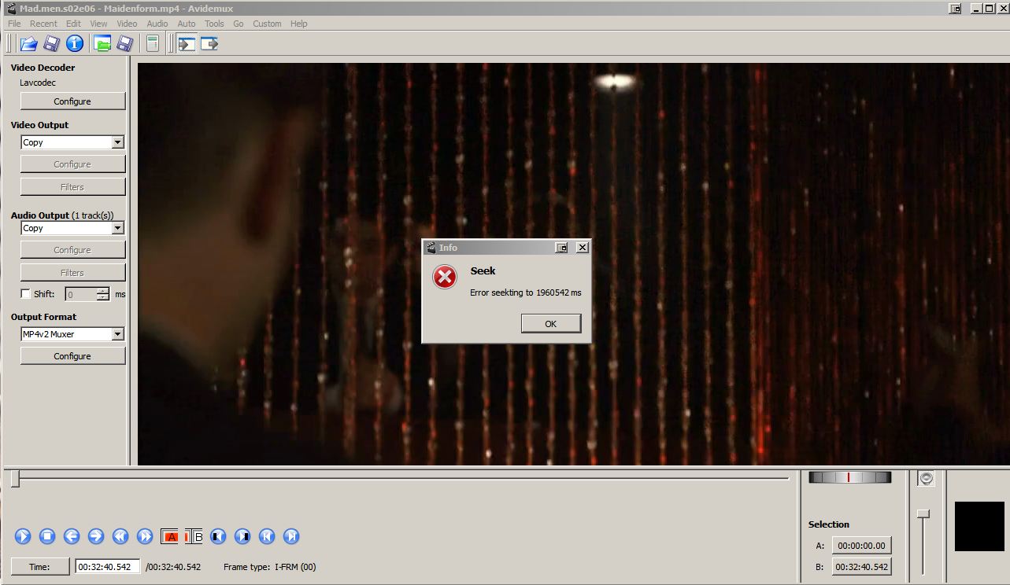Select the input preview mode icon
Viewport: 1010px width, 585px height.
(187, 43)
